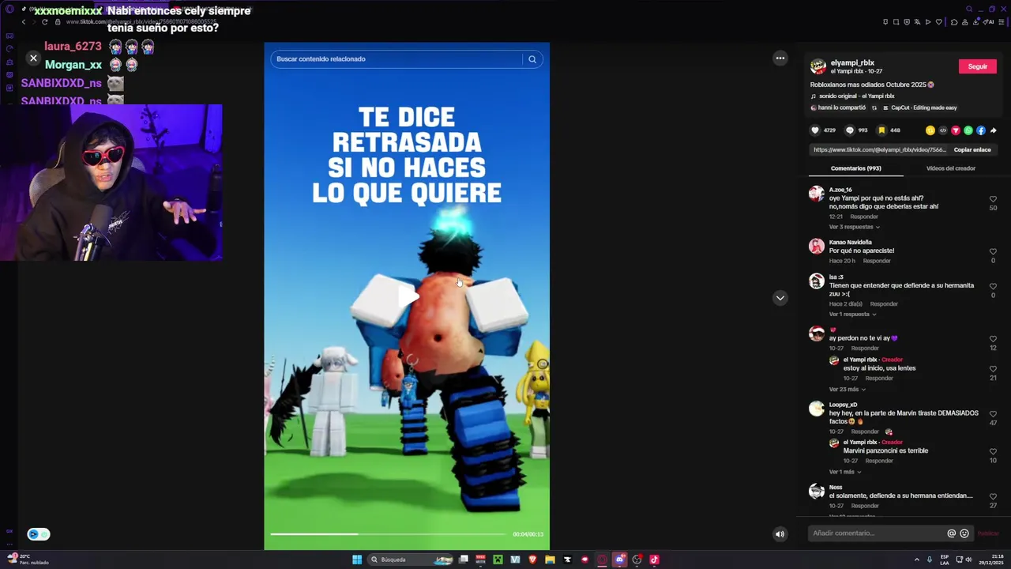Screen dimensions: 1011x569
Task: Like the Isa :3 comment
Action: [993, 287]
